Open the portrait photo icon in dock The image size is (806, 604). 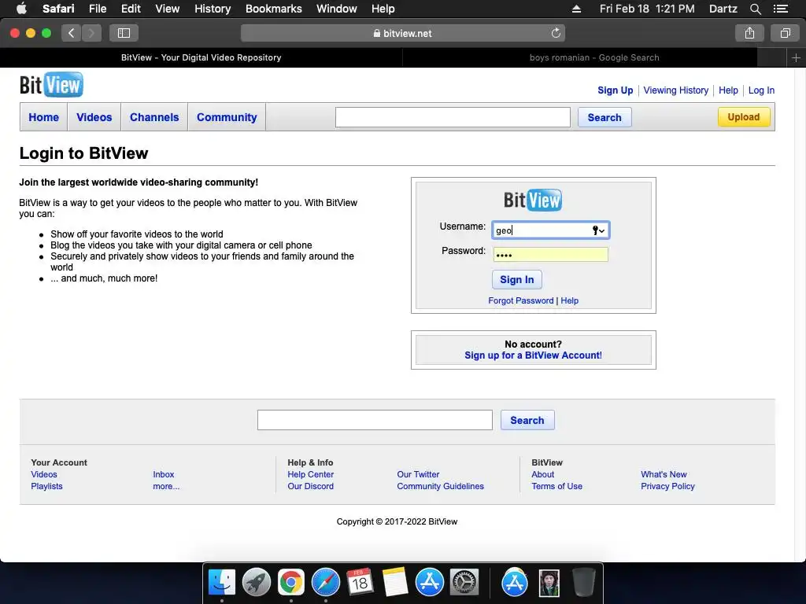tap(549, 583)
